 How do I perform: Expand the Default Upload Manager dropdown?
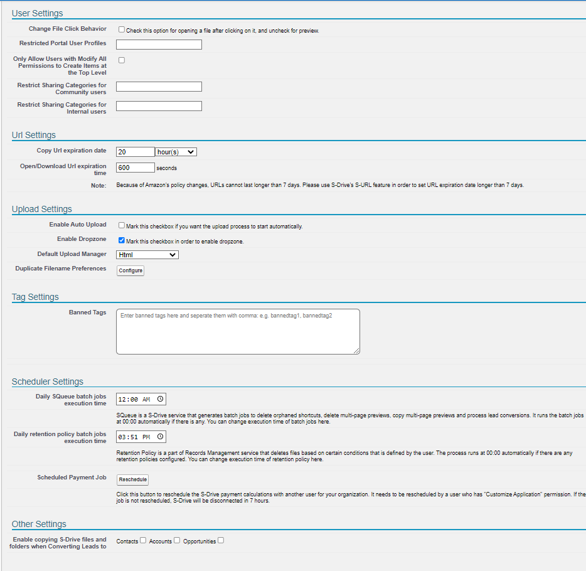147,255
